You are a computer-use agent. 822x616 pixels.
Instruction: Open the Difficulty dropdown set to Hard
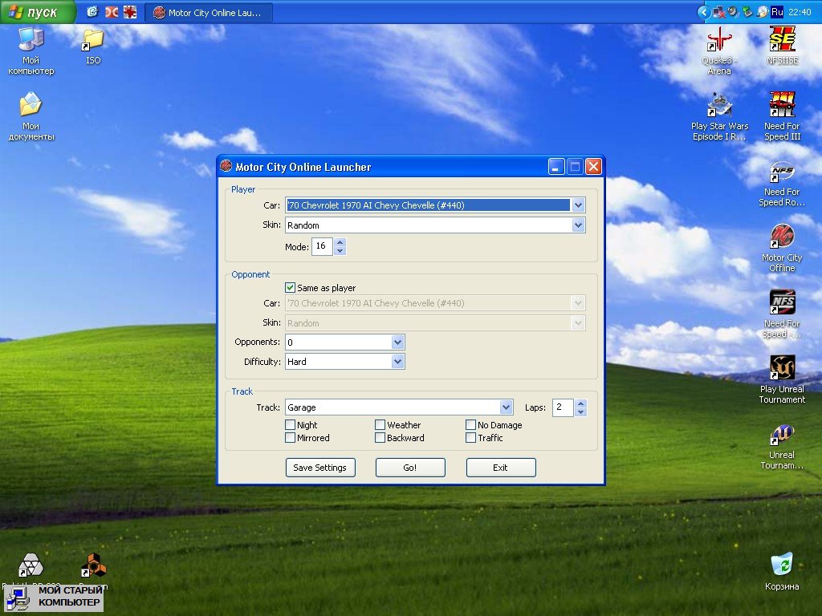397,362
